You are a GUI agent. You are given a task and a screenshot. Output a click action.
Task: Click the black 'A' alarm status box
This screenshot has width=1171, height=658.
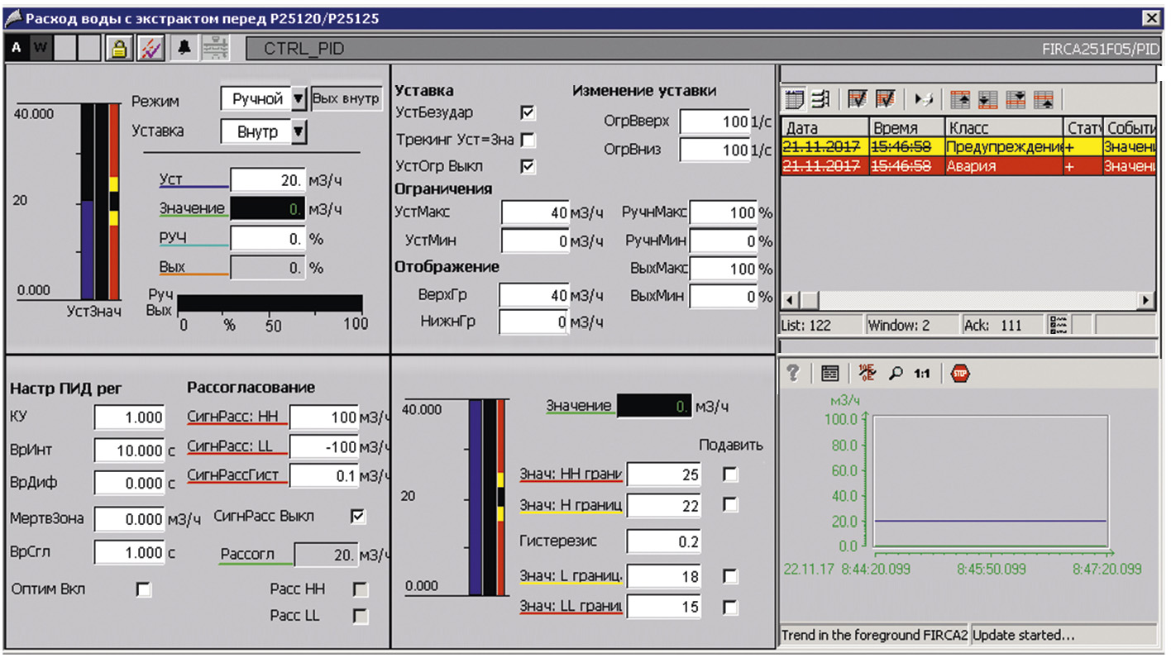[x=17, y=48]
